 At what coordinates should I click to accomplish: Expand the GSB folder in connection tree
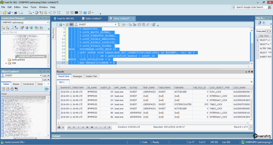[x=6, y=63]
